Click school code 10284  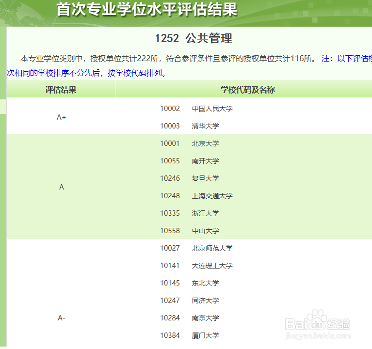(170, 318)
